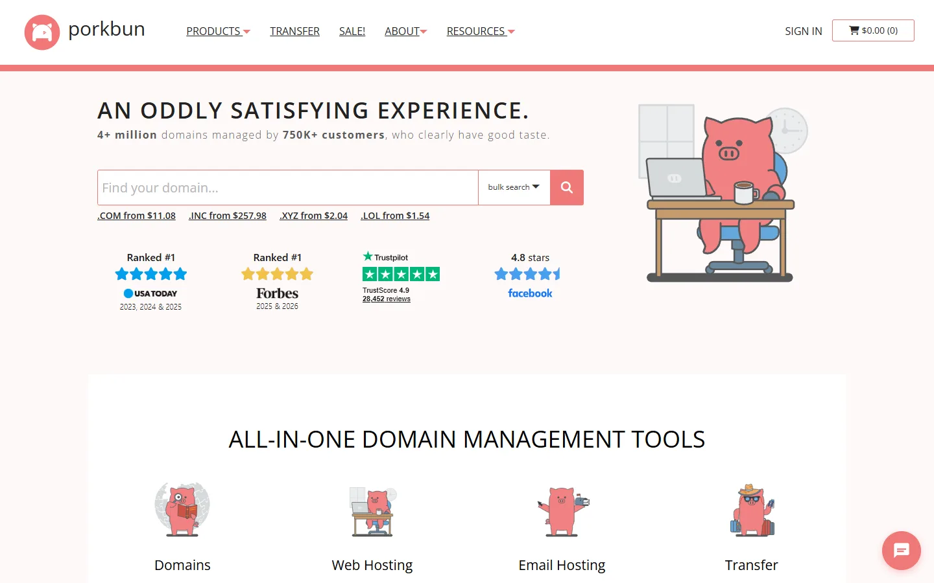The height and width of the screenshot is (583, 934).
Task: Go to the Transfer menu item
Action: 294,31
